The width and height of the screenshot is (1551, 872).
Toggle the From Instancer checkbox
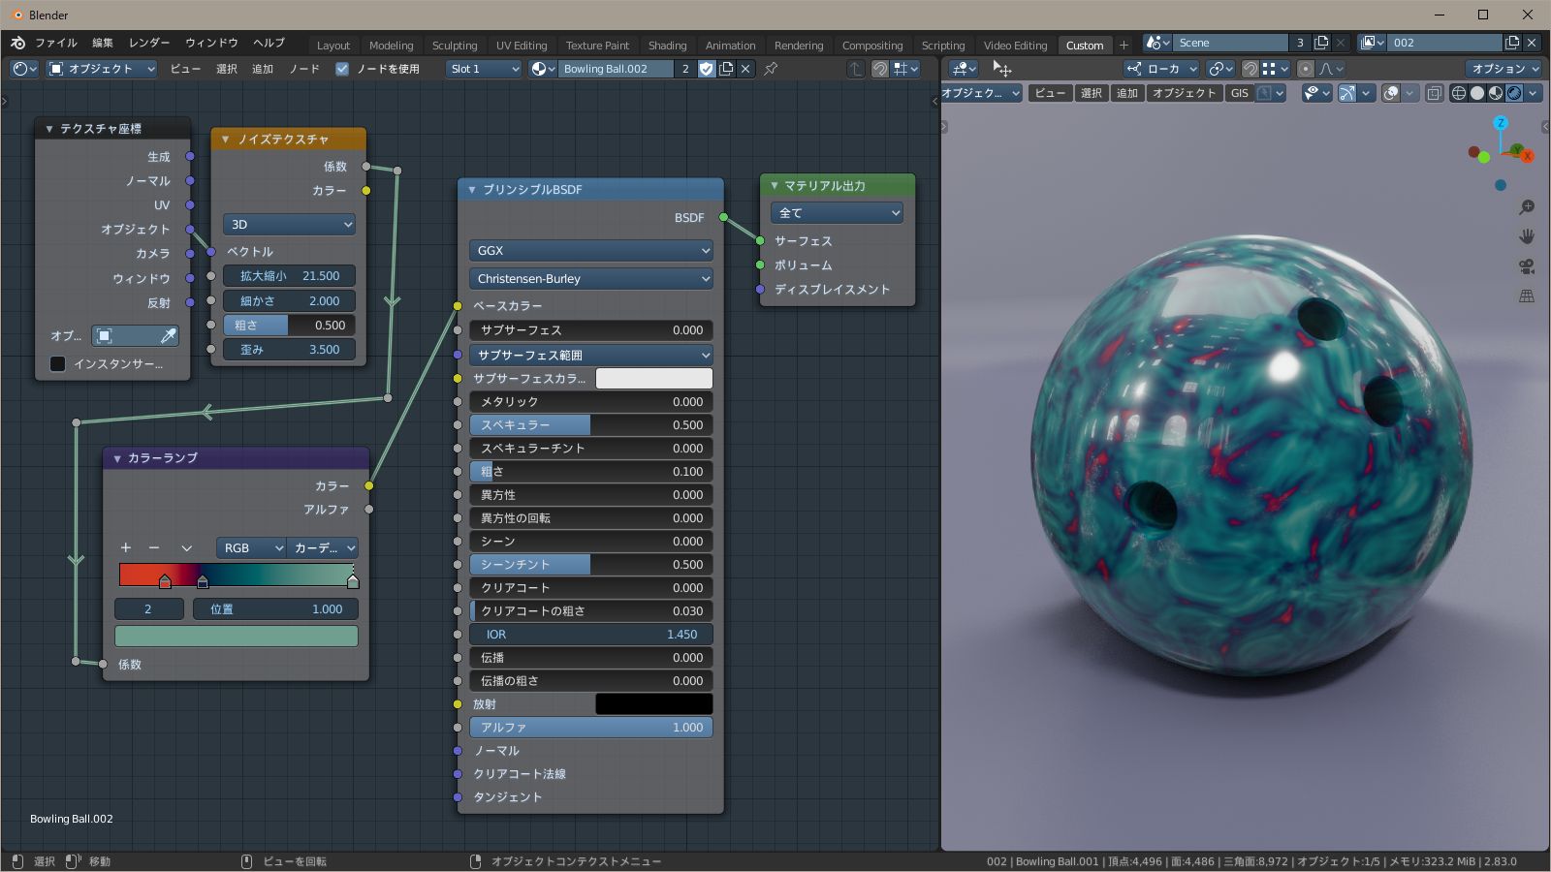(x=57, y=363)
